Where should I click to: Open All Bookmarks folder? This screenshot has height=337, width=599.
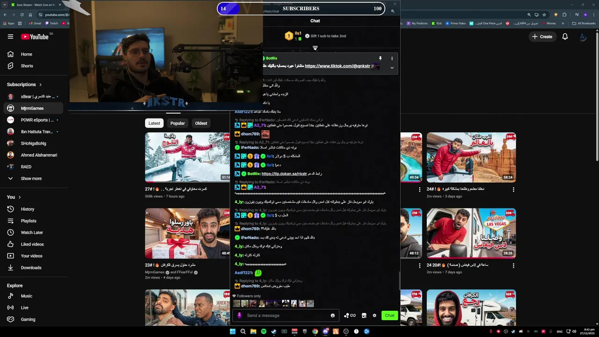(584, 23)
